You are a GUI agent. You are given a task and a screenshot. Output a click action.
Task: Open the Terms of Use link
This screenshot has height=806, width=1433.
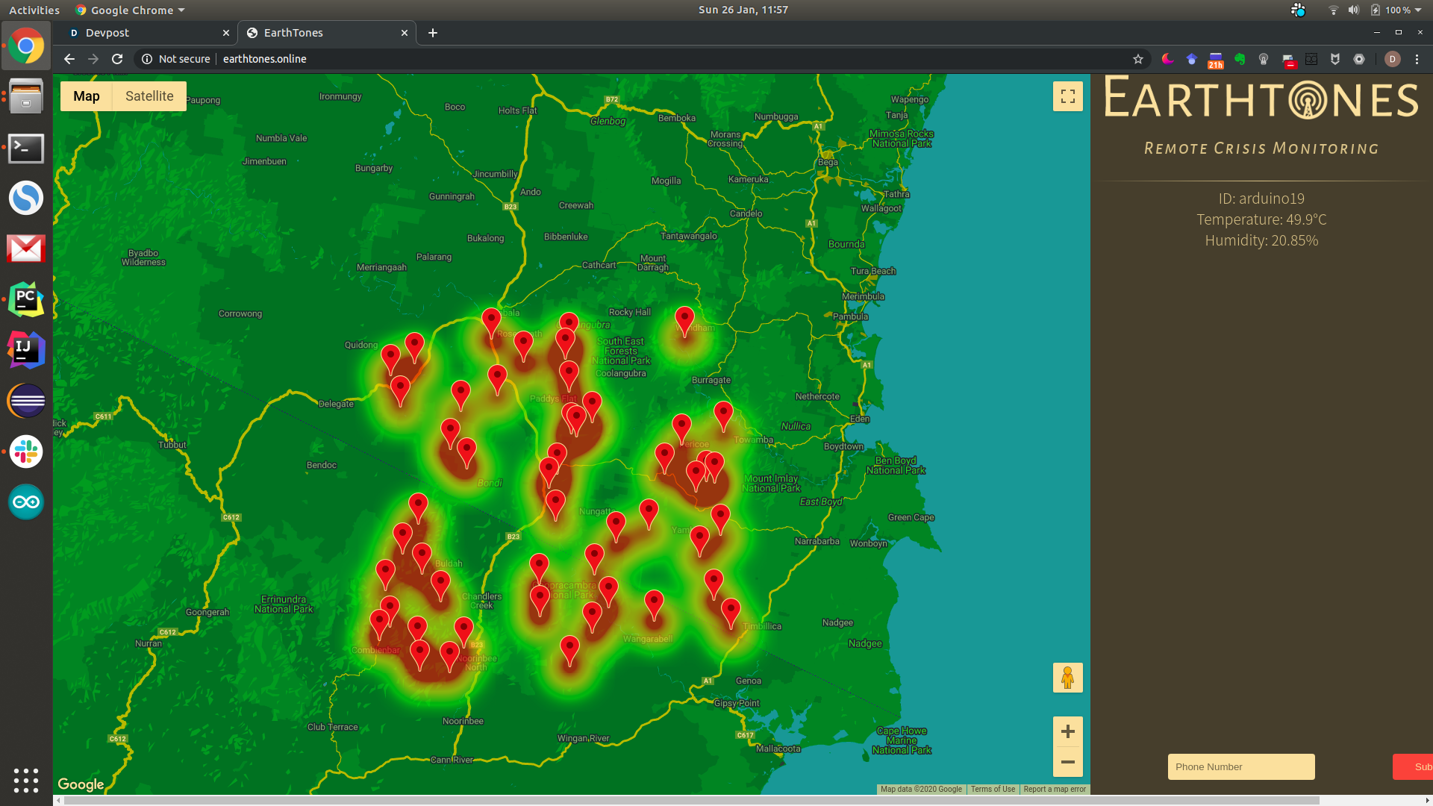992,789
